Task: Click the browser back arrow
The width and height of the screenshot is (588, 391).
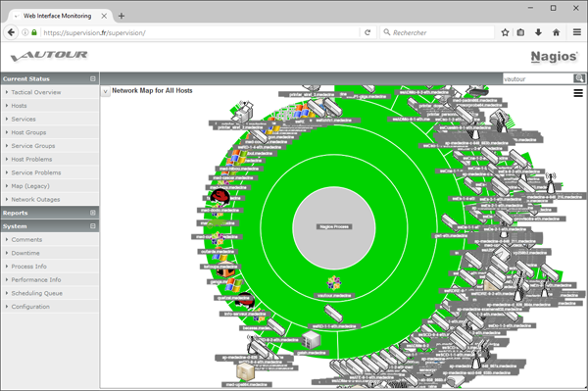Action: tap(11, 32)
